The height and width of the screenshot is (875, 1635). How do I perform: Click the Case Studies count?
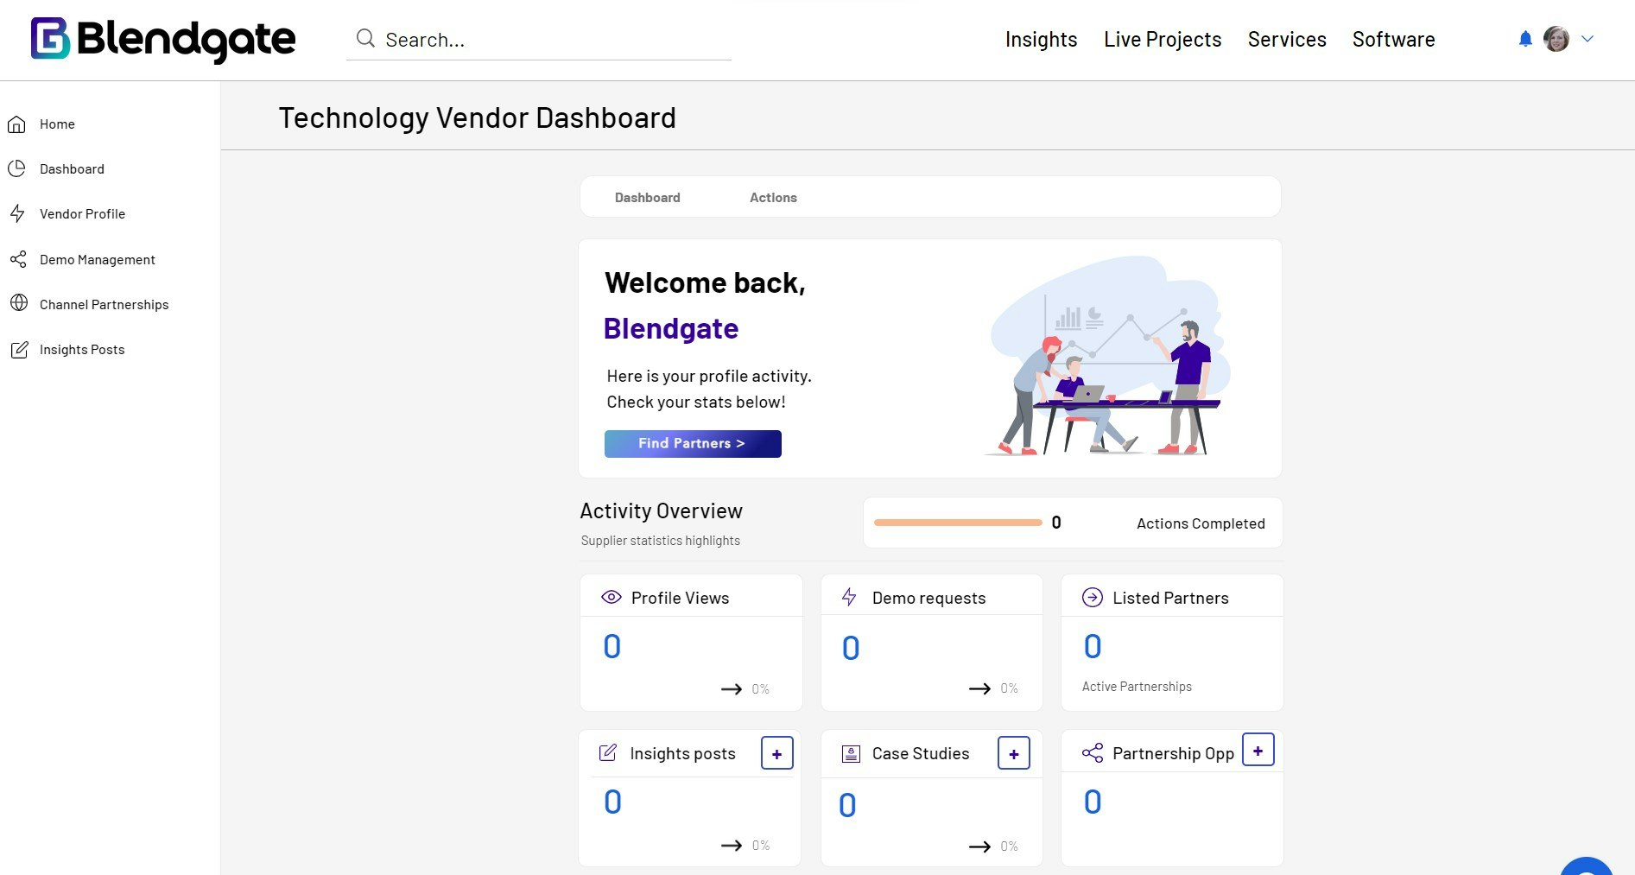[847, 805]
